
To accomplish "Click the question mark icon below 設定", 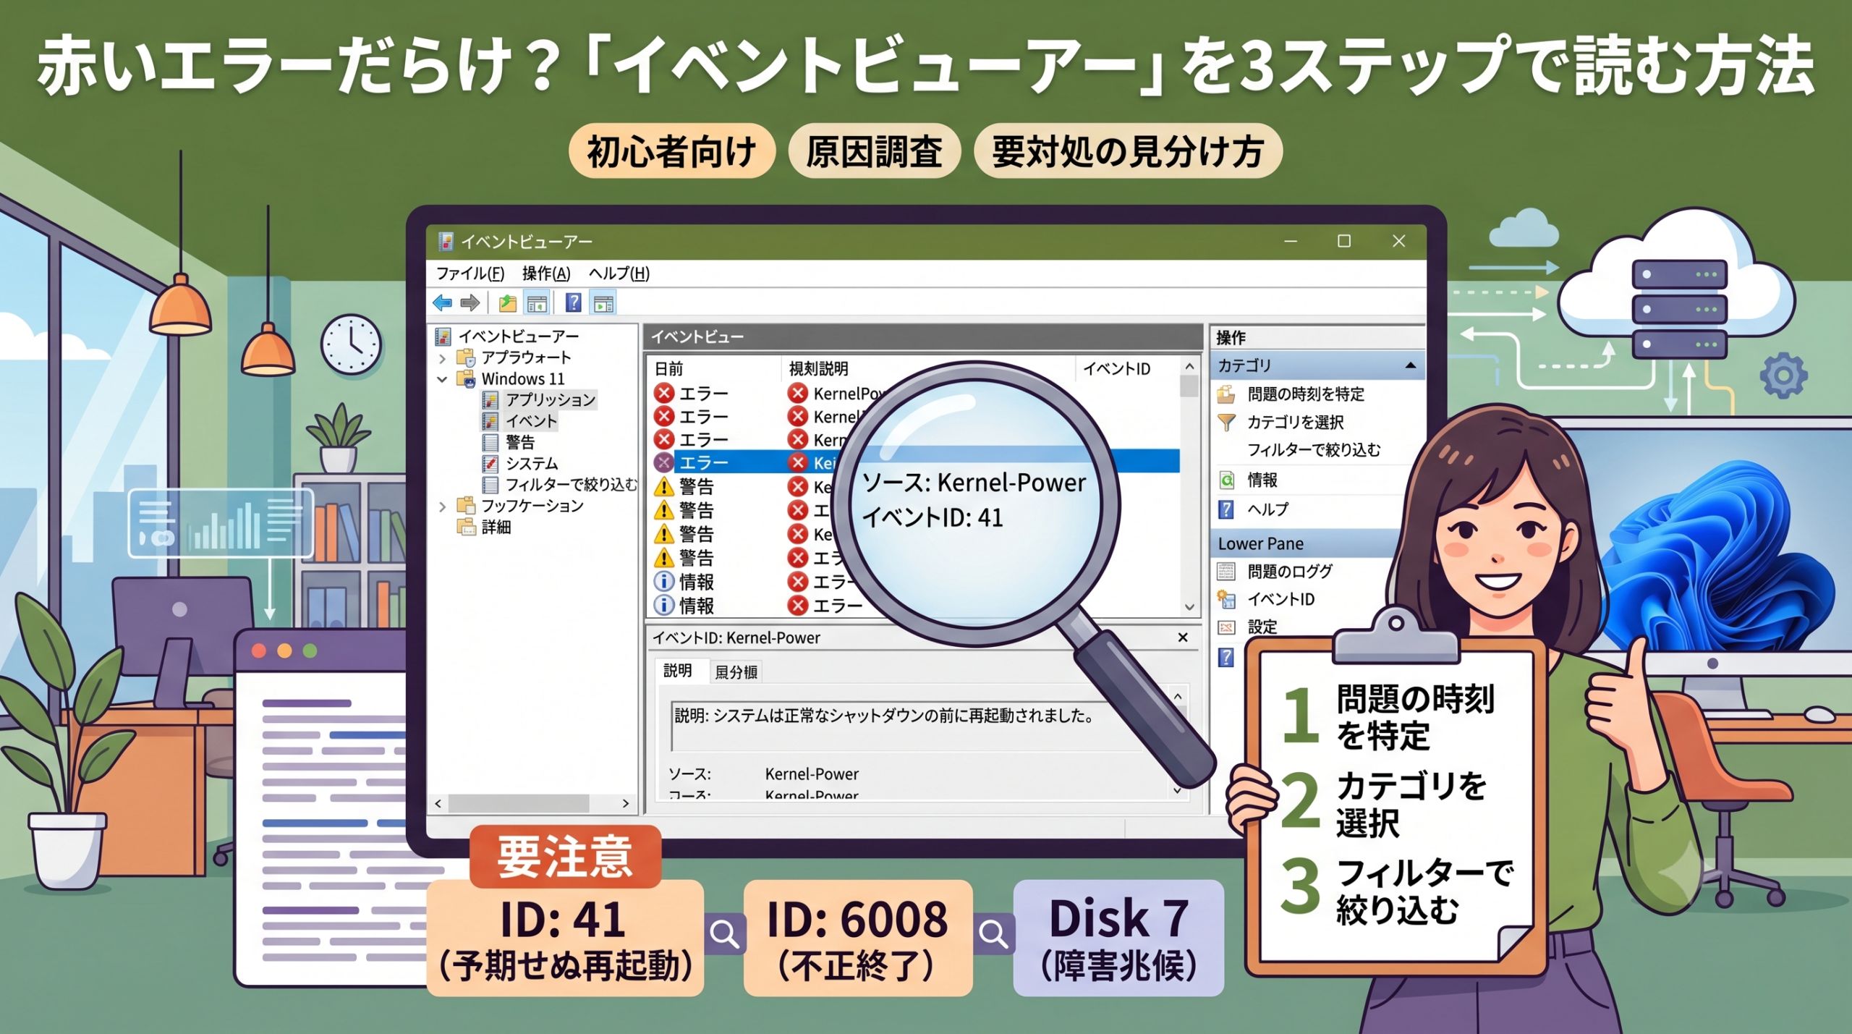I will (1226, 657).
